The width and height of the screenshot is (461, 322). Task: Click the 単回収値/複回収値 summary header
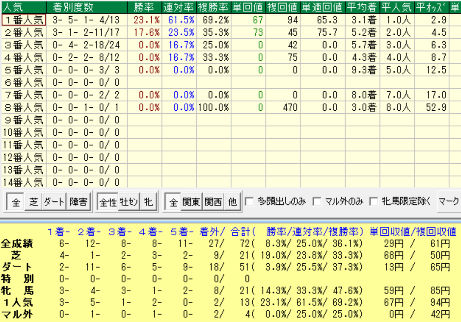[x=413, y=232]
